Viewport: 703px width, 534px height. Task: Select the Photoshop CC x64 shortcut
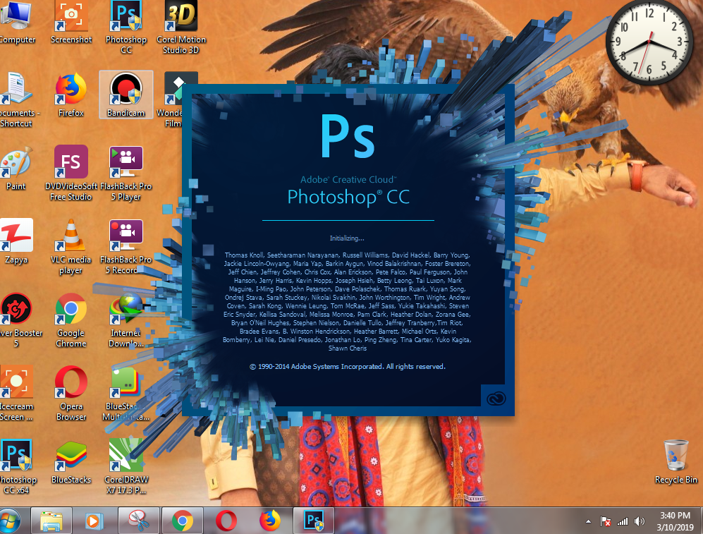17,467
